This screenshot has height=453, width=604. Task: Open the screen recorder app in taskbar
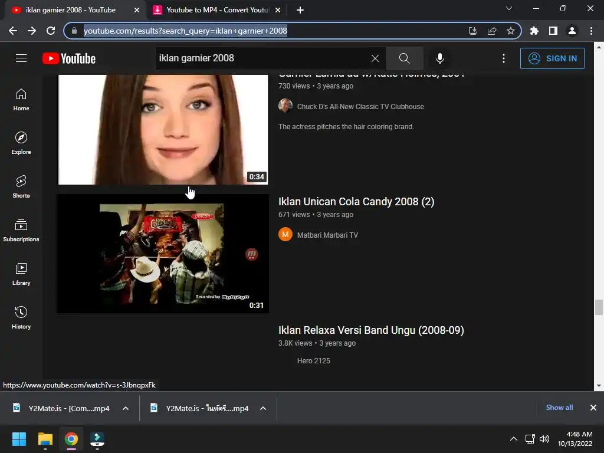point(97,439)
